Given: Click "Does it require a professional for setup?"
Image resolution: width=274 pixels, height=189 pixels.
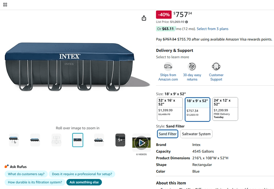Looking at the screenshot, I should [82, 174].
